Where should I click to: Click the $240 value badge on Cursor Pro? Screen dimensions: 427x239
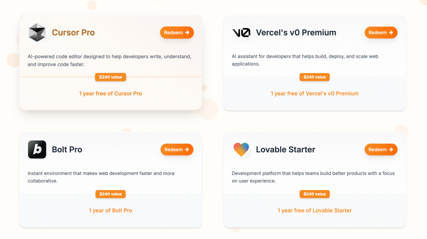(x=111, y=77)
